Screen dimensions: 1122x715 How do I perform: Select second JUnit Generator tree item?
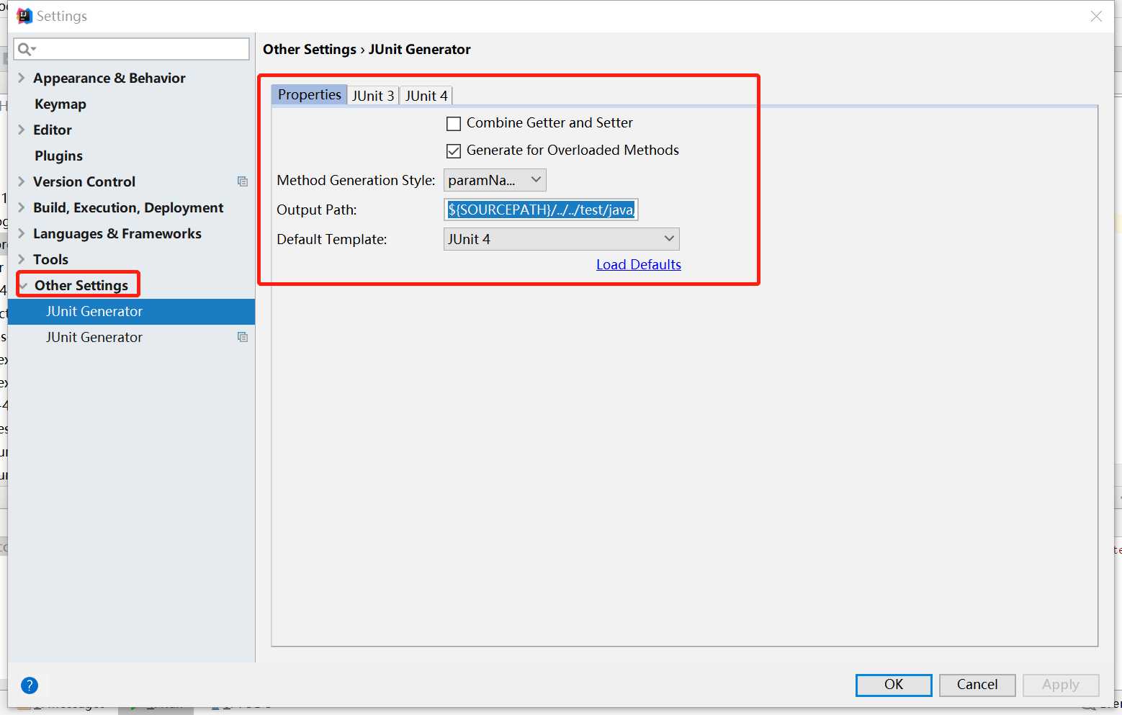click(x=131, y=337)
